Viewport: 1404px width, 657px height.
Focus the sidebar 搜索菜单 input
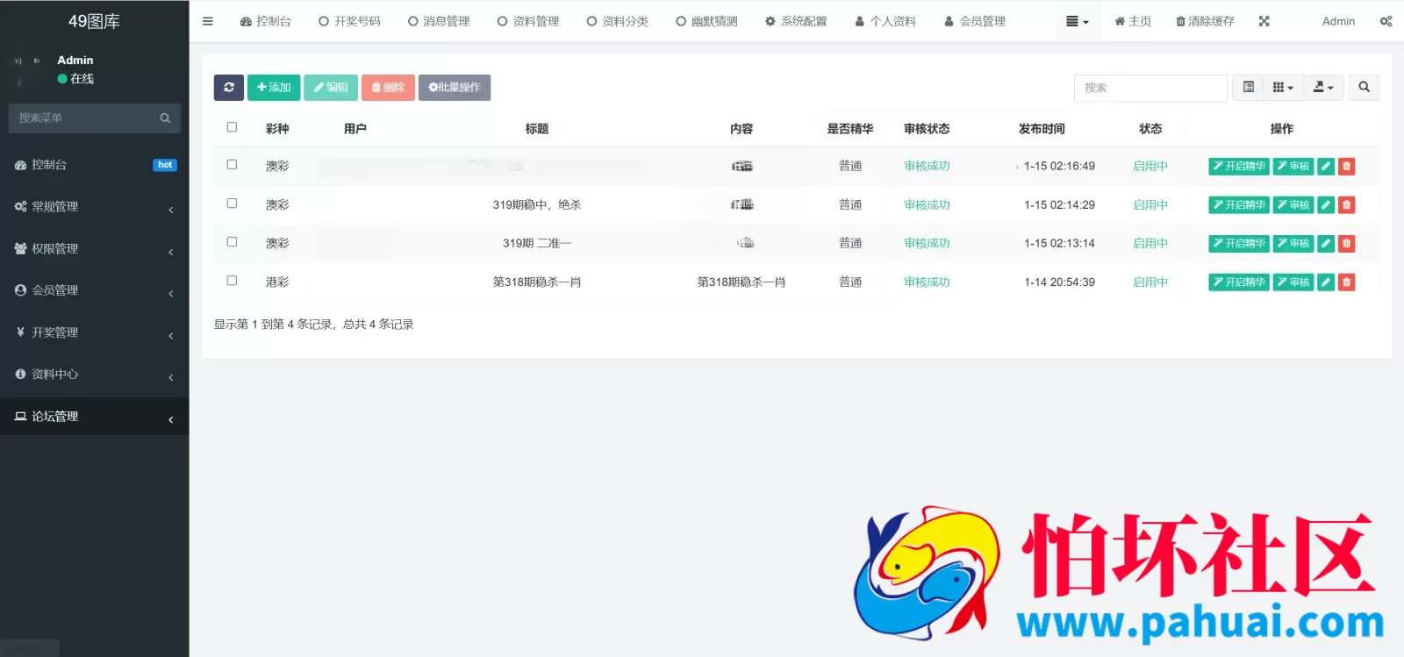pos(82,118)
